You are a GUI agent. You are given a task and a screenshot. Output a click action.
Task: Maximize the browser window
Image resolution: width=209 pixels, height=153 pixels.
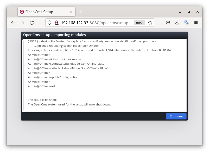tap(189, 12)
